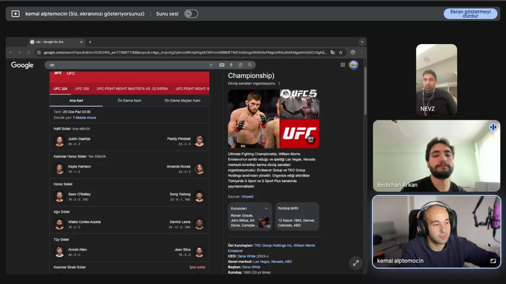The image size is (506, 284).
Task: Click the magnifier search icon
Action: [x=250, y=65]
